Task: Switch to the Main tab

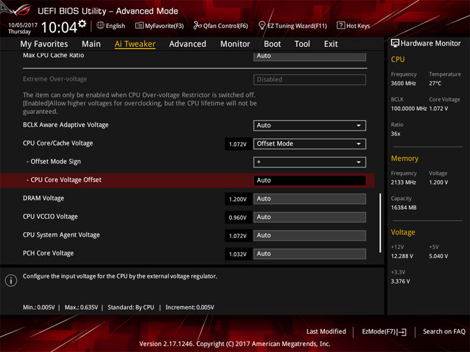Action: pyautogui.click(x=91, y=44)
